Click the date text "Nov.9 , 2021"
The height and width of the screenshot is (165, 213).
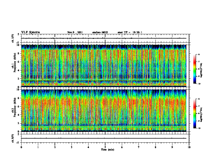click(75, 32)
